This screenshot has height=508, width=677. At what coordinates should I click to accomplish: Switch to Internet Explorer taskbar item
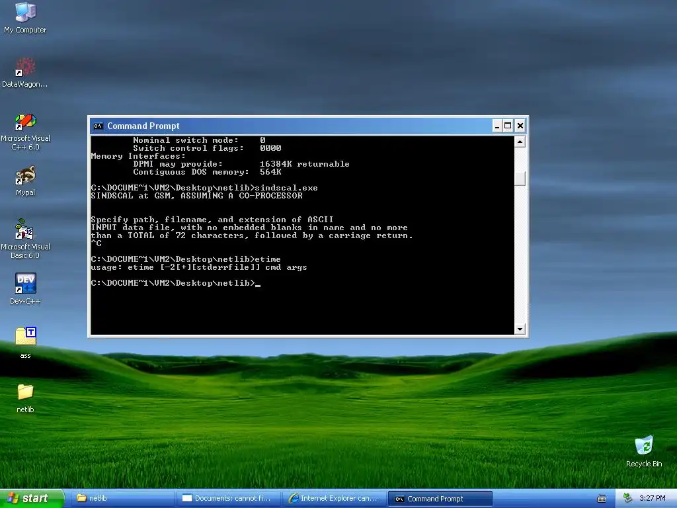point(335,498)
